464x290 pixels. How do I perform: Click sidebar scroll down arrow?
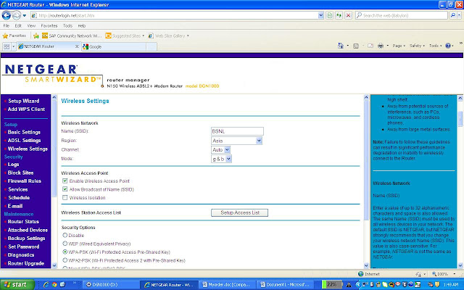(54, 265)
